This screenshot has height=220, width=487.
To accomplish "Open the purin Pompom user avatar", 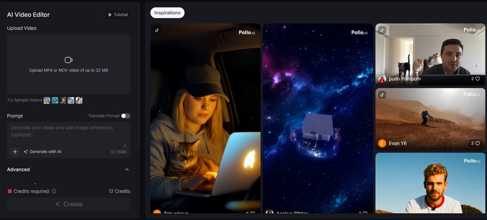I will coord(382,79).
